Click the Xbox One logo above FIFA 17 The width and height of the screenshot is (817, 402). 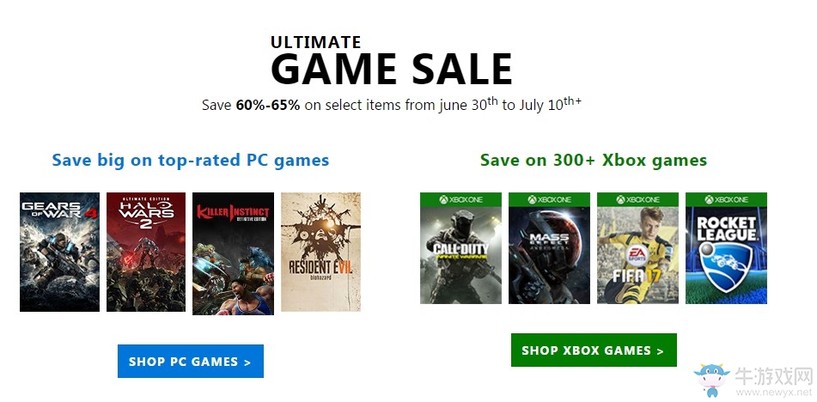pyautogui.click(x=637, y=199)
